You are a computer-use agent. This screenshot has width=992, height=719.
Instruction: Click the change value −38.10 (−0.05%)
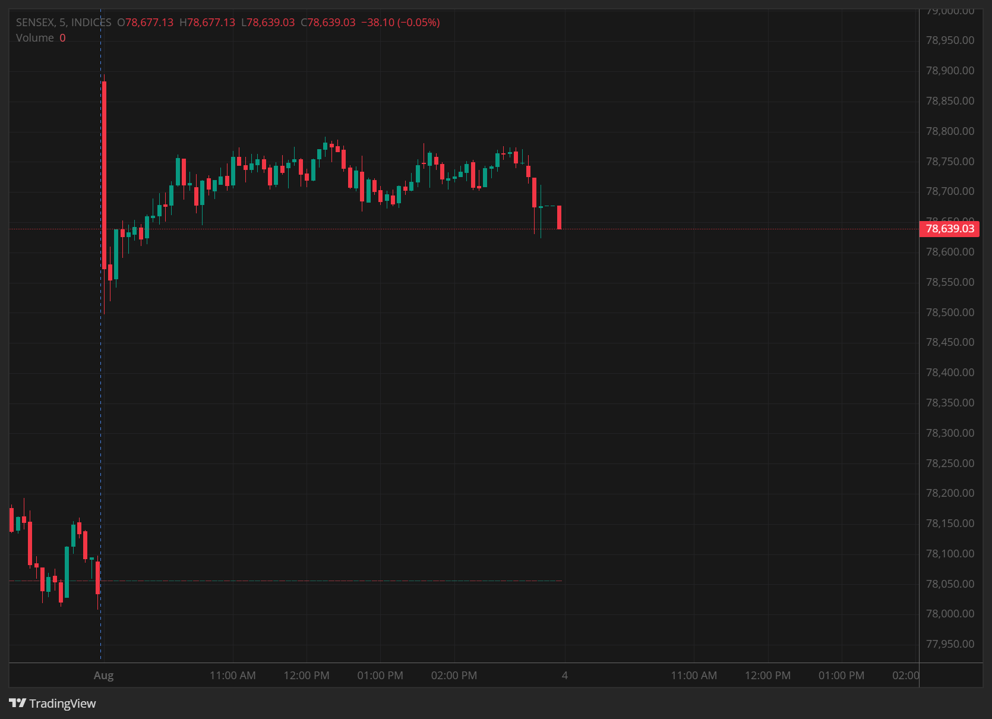(400, 23)
